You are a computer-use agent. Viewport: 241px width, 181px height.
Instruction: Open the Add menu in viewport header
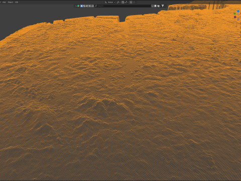[4, 2]
